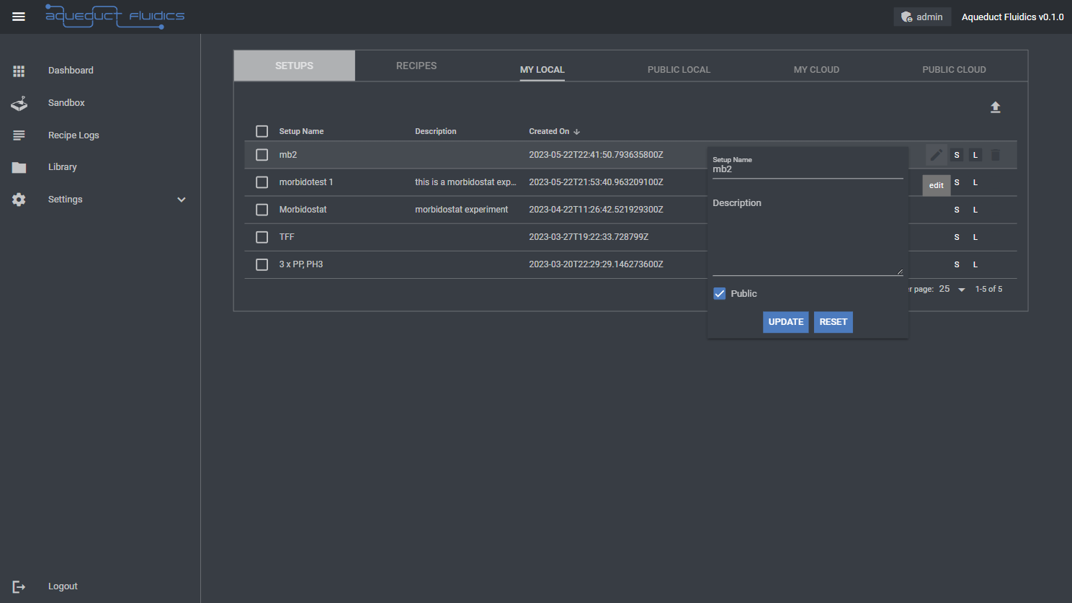Viewport: 1072px width, 603px height.
Task: Click the L icon in Morbidostat row
Action: click(x=975, y=210)
